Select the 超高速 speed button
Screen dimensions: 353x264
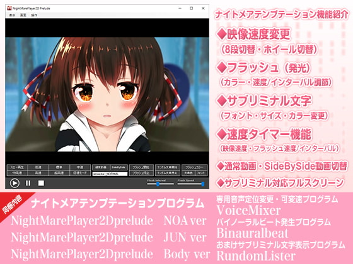(x=59, y=173)
